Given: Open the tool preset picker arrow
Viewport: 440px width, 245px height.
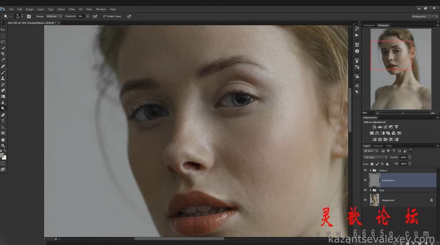Looking at the screenshot, I should click(11, 17).
